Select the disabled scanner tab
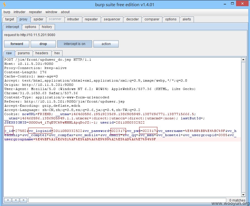Image resolution: width=250 pixels, height=206 pixels. 55,19
